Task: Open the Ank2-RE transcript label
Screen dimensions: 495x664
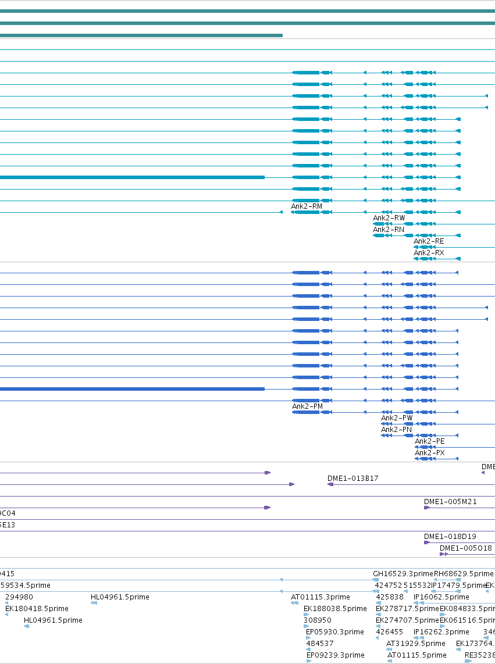Action: click(429, 241)
